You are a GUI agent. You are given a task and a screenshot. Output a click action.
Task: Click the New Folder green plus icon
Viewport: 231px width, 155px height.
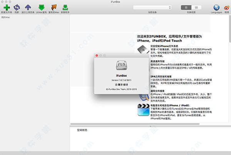(7, 7)
